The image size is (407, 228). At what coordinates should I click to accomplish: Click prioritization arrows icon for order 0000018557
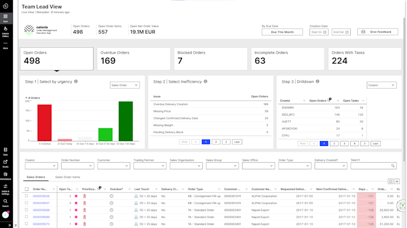tap(84, 203)
